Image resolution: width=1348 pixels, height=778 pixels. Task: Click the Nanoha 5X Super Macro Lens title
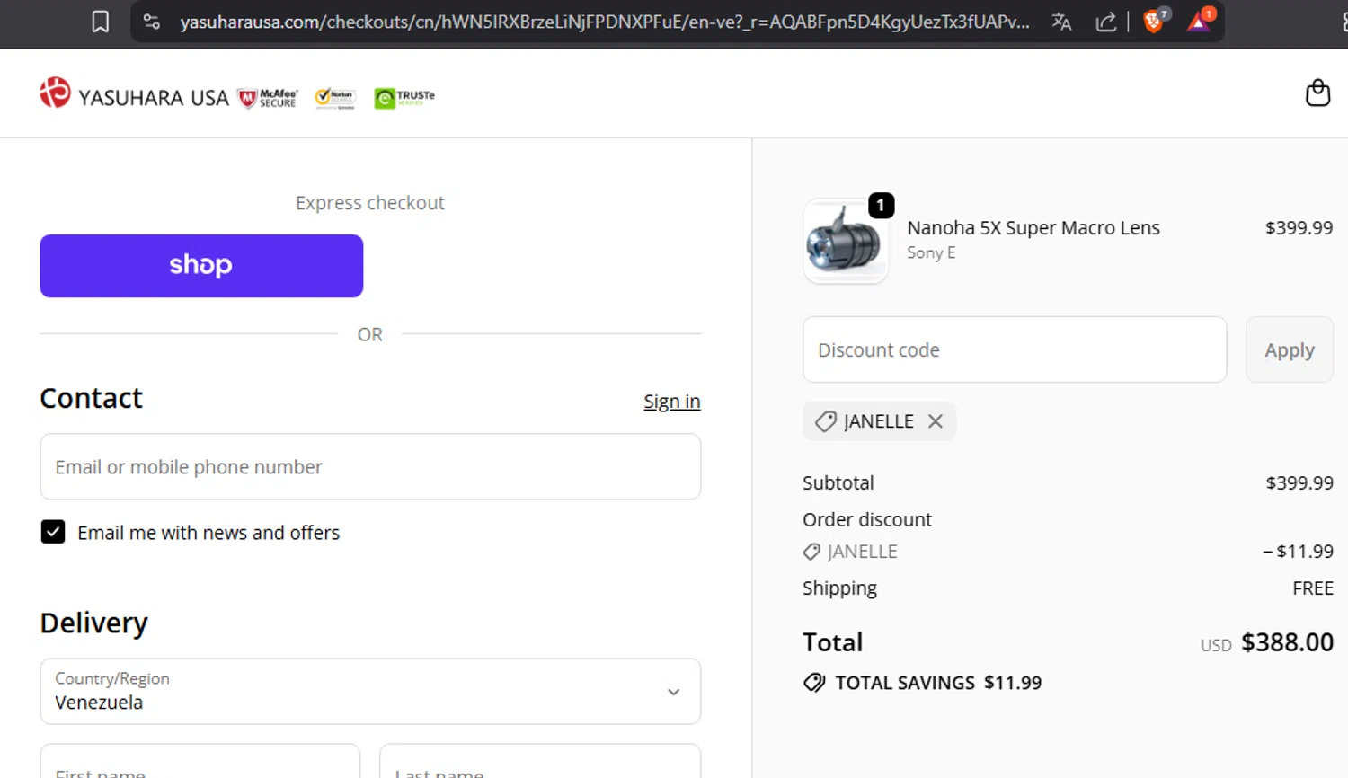(1033, 228)
